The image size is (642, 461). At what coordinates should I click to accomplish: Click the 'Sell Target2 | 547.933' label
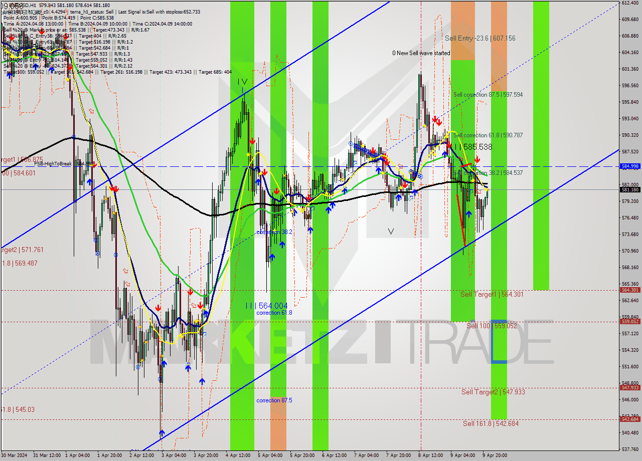click(x=493, y=392)
